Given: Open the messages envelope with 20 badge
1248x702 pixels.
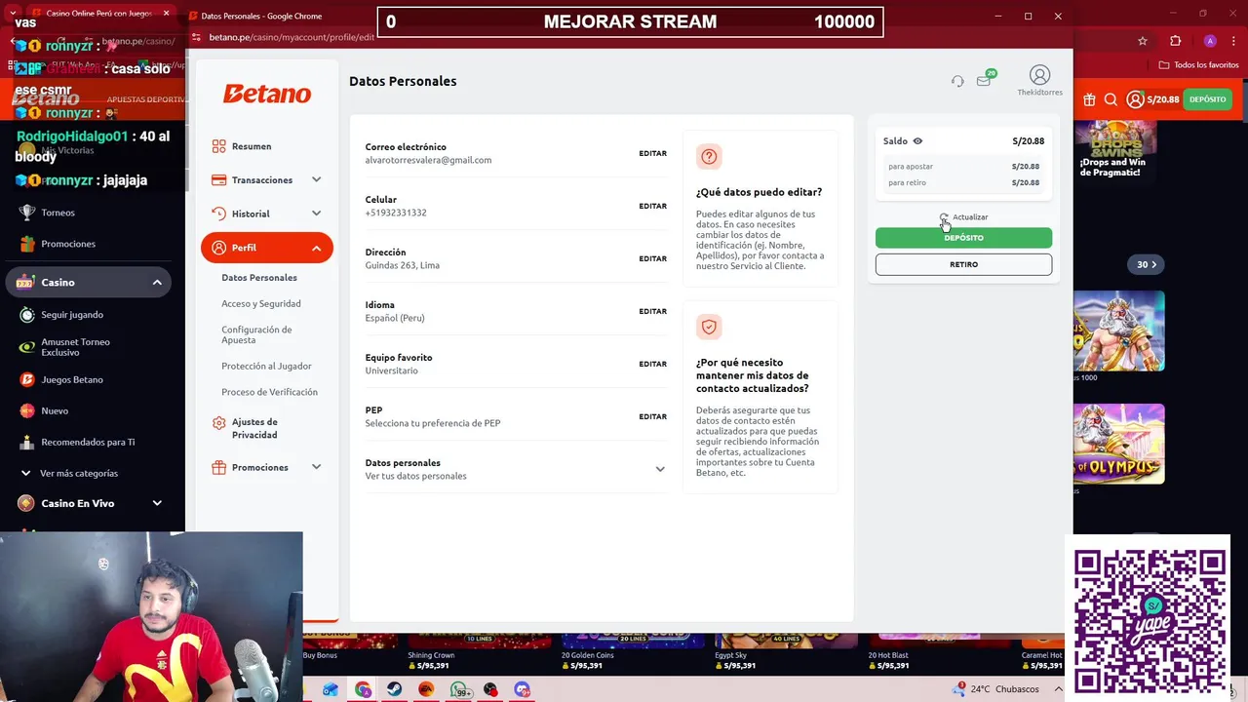Looking at the screenshot, I should tap(985, 80).
